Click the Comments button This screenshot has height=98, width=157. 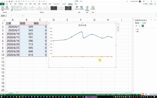point(151,4)
